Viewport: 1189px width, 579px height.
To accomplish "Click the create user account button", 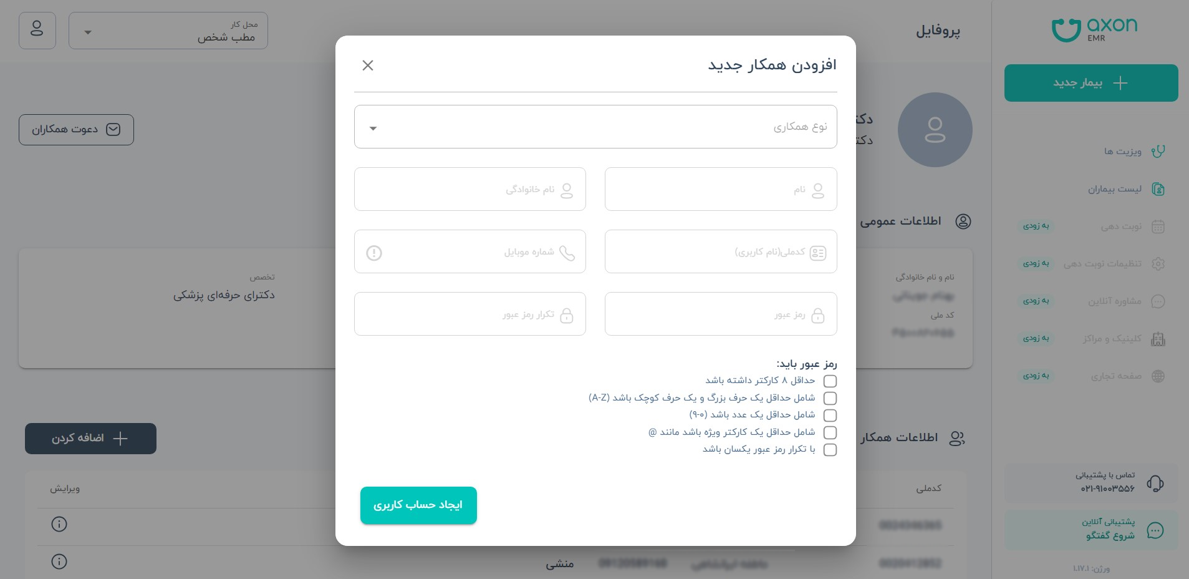I will pyautogui.click(x=418, y=505).
